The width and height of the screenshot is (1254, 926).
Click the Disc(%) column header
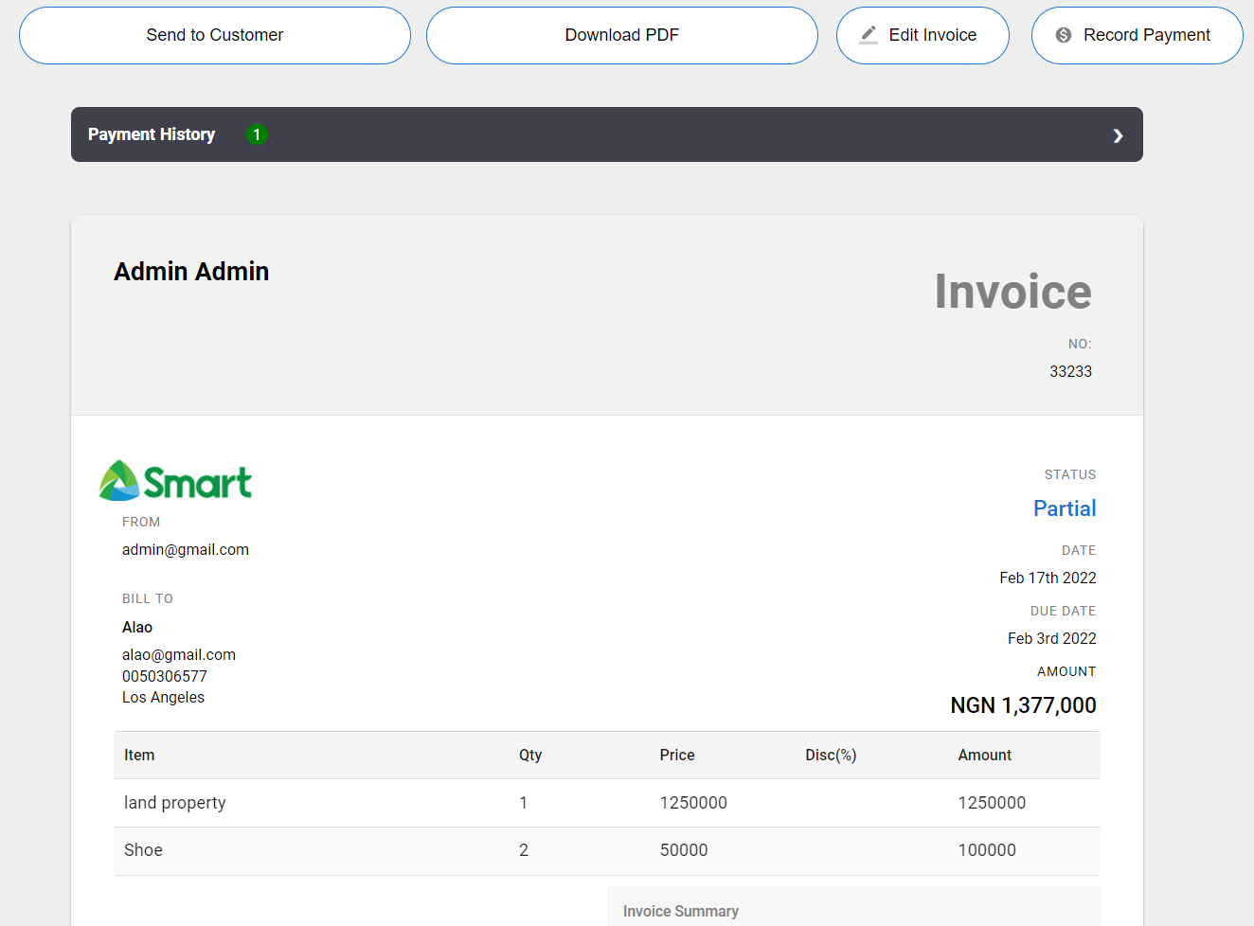pyautogui.click(x=831, y=755)
